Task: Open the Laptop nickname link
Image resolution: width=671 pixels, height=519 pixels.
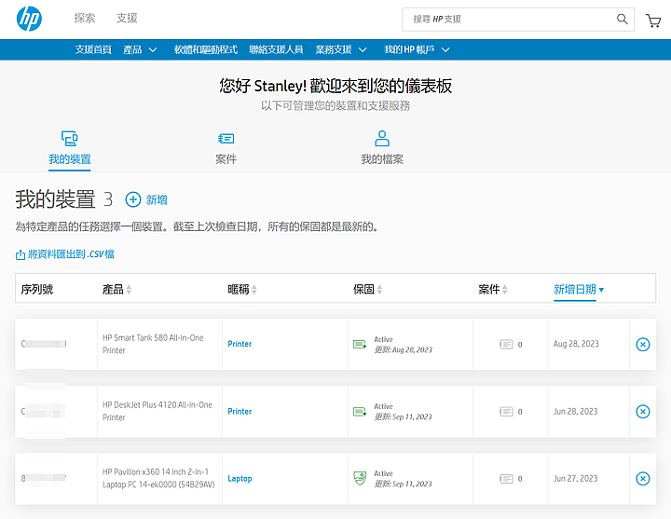Action: (x=240, y=478)
